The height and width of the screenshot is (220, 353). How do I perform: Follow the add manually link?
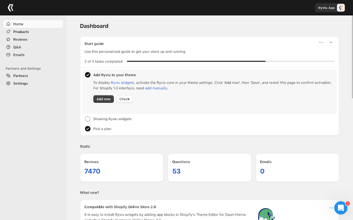(156, 88)
